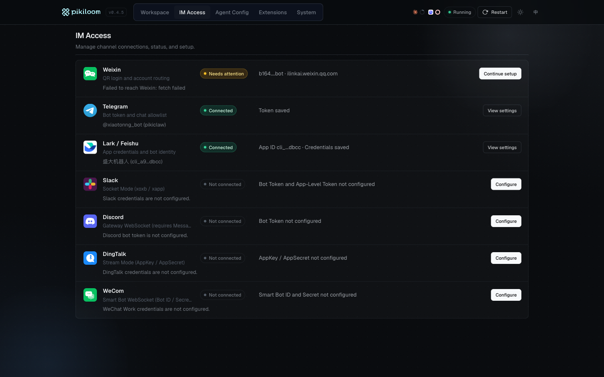
Task: Click the Weixin Needs attention badge
Action: pyautogui.click(x=224, y=74)
